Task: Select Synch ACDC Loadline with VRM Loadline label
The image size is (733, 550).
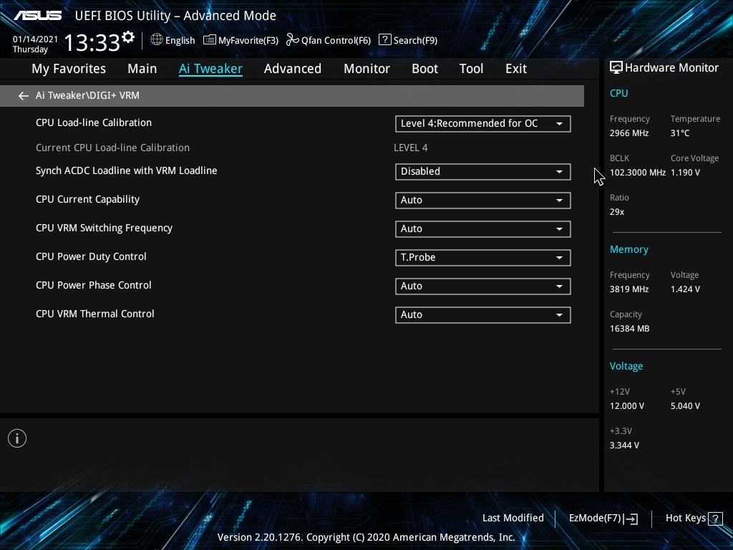Action: (x=126, y=170)
